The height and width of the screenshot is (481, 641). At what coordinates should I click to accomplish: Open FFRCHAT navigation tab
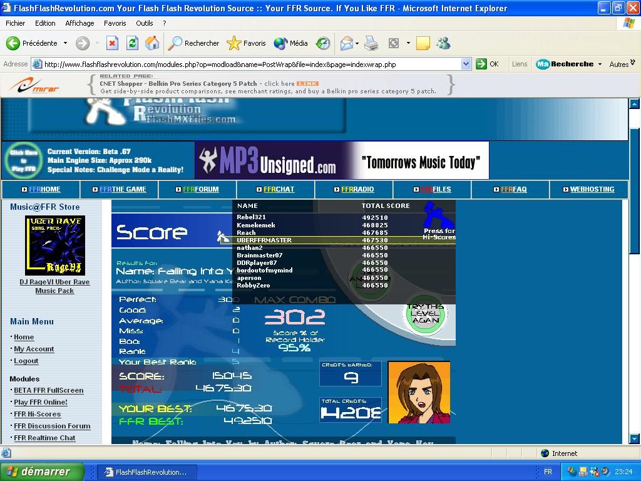tap(275, 189)
